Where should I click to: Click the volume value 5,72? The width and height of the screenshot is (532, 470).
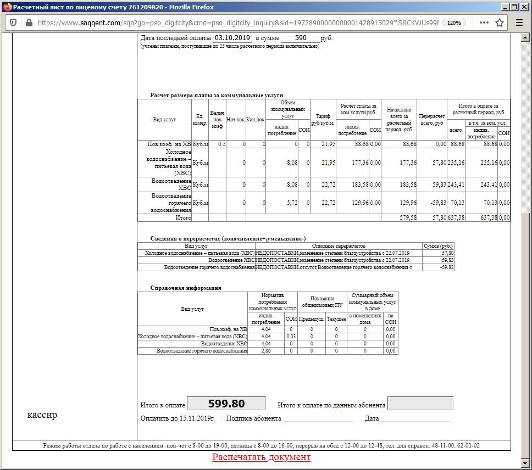pyautogui.click(x=292, y=203)
